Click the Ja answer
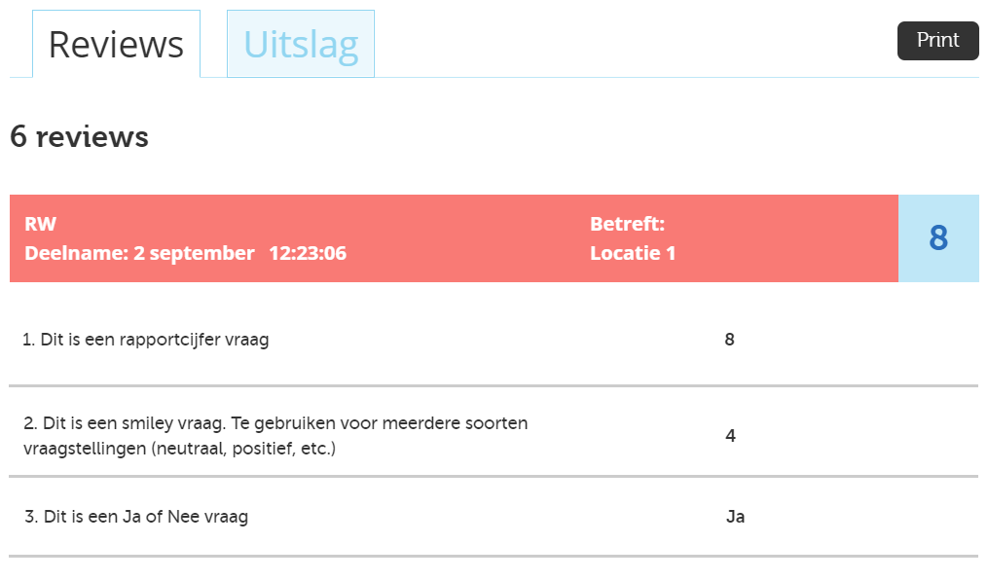988x580 pixels. (x=734, y=517)
